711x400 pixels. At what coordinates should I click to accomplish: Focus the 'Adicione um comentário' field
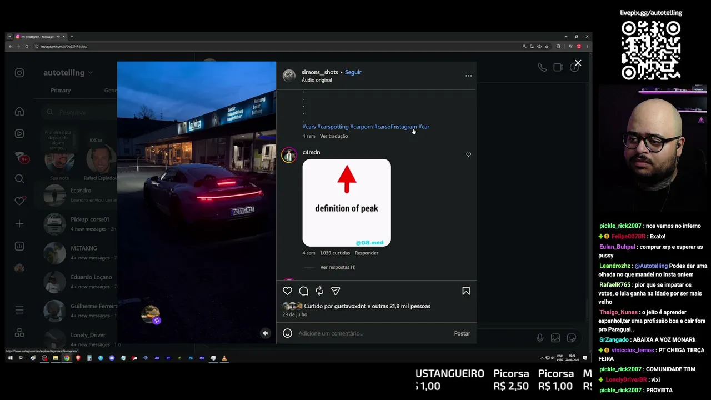373,333
